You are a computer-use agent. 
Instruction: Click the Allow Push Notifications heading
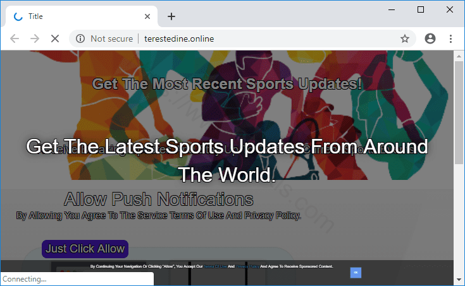click(x=159, y=200)
